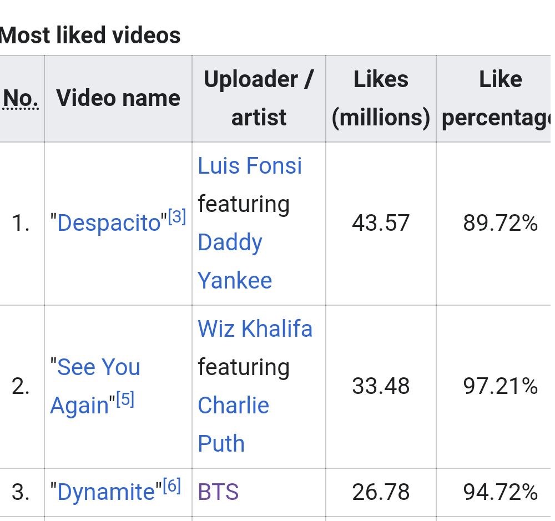Click the Video name column header
The image size is (555, 521).
118,99
